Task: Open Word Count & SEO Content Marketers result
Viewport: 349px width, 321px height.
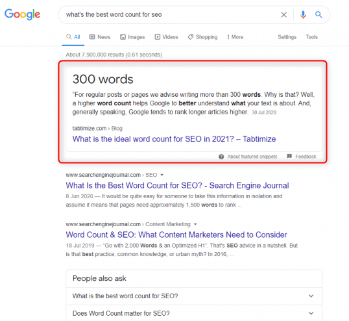Action: [176, 235]
